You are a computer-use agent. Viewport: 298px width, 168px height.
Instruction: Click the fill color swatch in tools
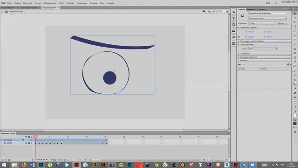295,123
